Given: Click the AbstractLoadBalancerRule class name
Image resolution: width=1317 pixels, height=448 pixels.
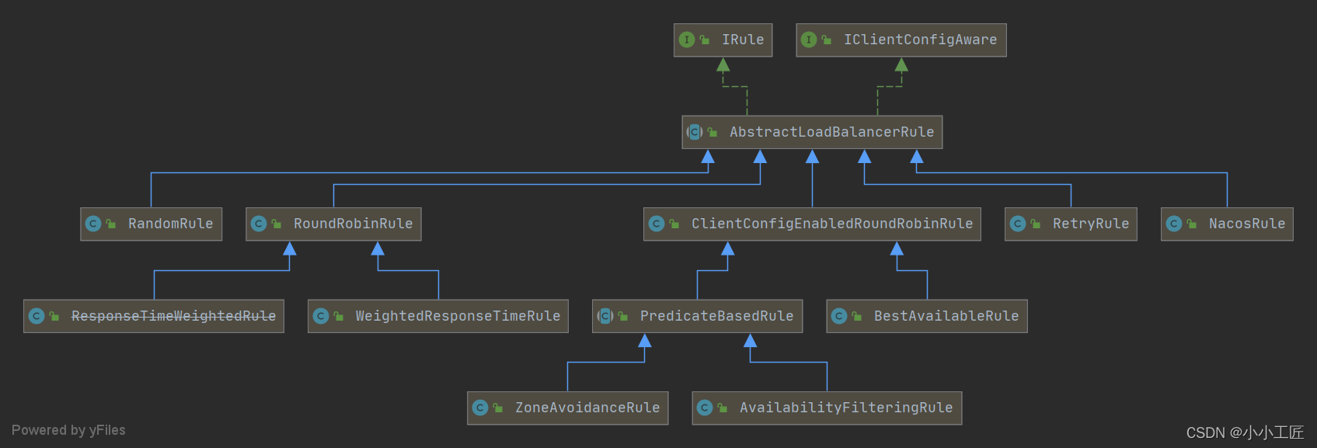Looking at the screenshot, I should [831, 132].
